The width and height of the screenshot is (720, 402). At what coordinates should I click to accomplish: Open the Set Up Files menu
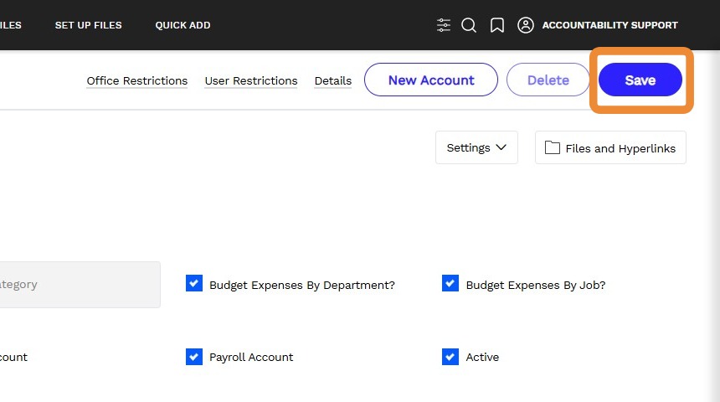tap(88, 25)
